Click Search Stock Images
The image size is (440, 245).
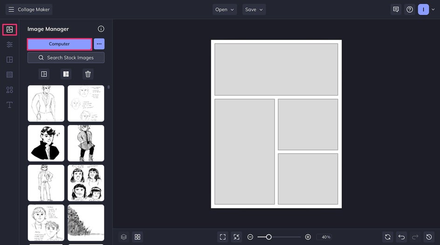pos(66,58)
